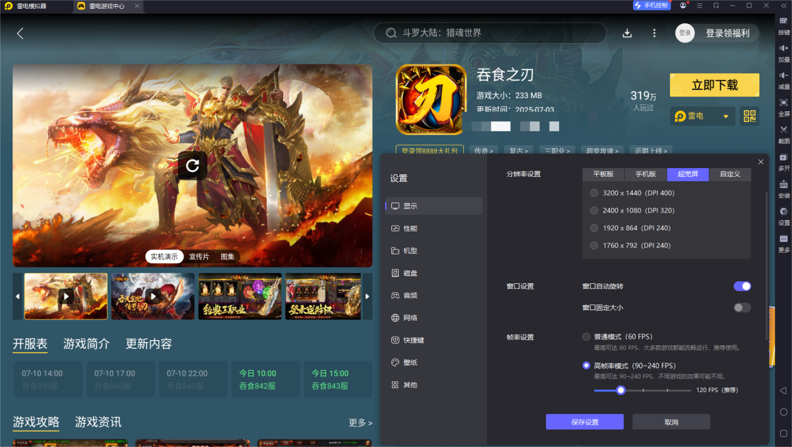Click the 吞食之刃 game app icon

click(431, 100)
